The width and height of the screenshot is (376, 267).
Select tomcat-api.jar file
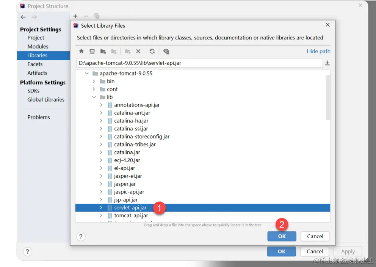[x=131, y=215]
